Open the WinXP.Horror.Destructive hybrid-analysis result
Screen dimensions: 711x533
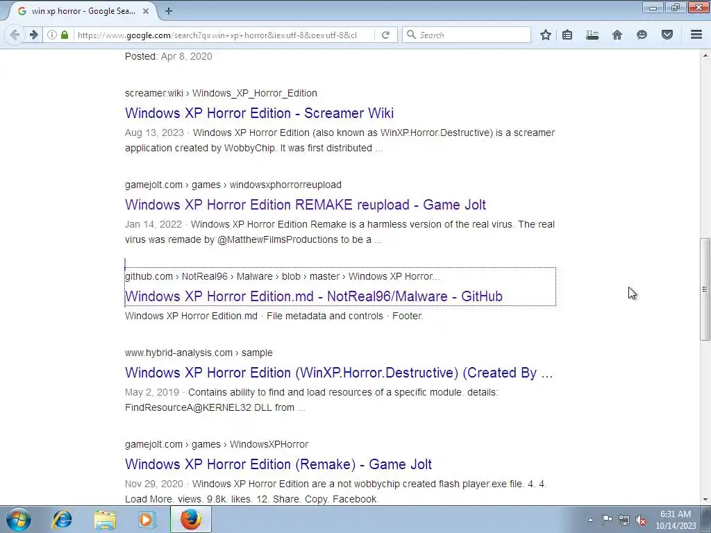pos(339,373)
